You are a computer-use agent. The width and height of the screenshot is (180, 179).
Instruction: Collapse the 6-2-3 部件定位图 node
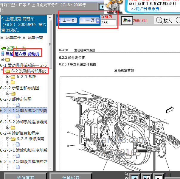coord(7,94)
